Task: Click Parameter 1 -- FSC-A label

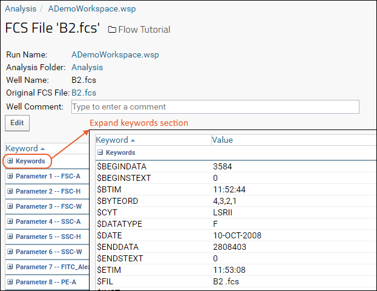Action: pos(48,176)
